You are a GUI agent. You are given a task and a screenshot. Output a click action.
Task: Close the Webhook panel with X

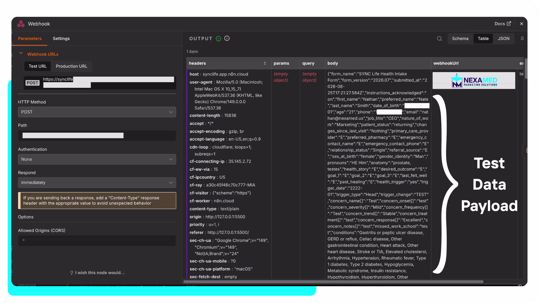[522, 24]
